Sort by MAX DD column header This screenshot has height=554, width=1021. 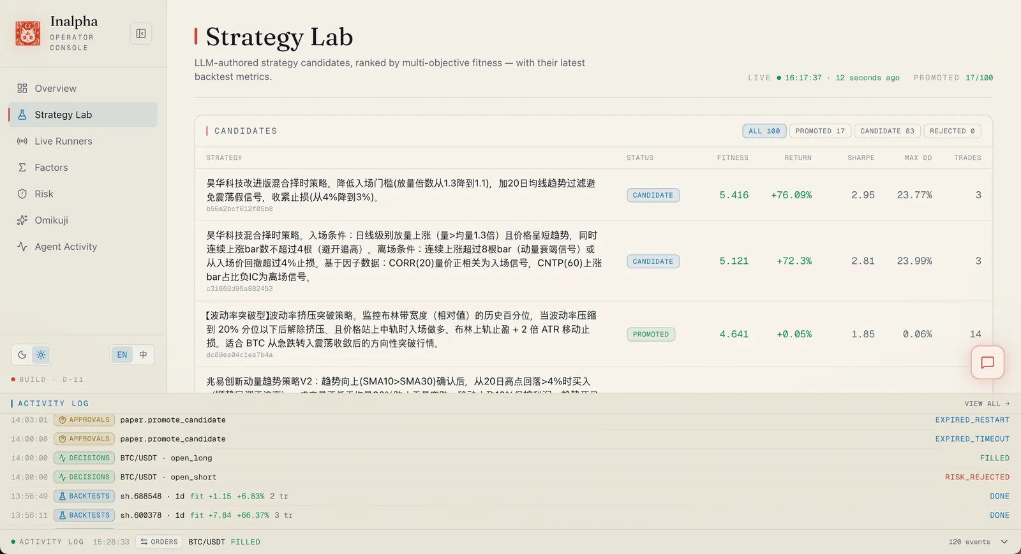pyautogui.click(x=918, y=157)
